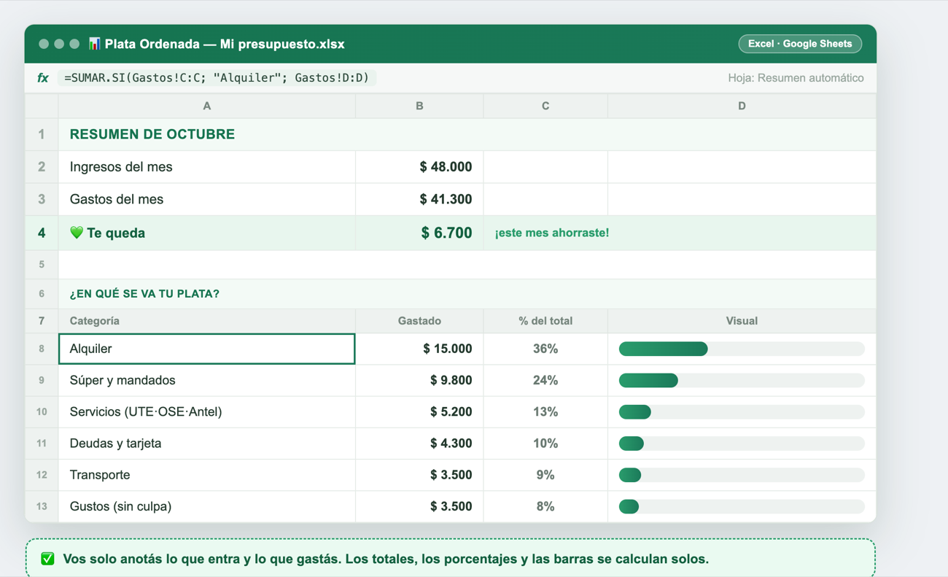This screenshot has width=948, height=577.
Task: Click the bar chart icon beside the file title
Action: (94, 44)
